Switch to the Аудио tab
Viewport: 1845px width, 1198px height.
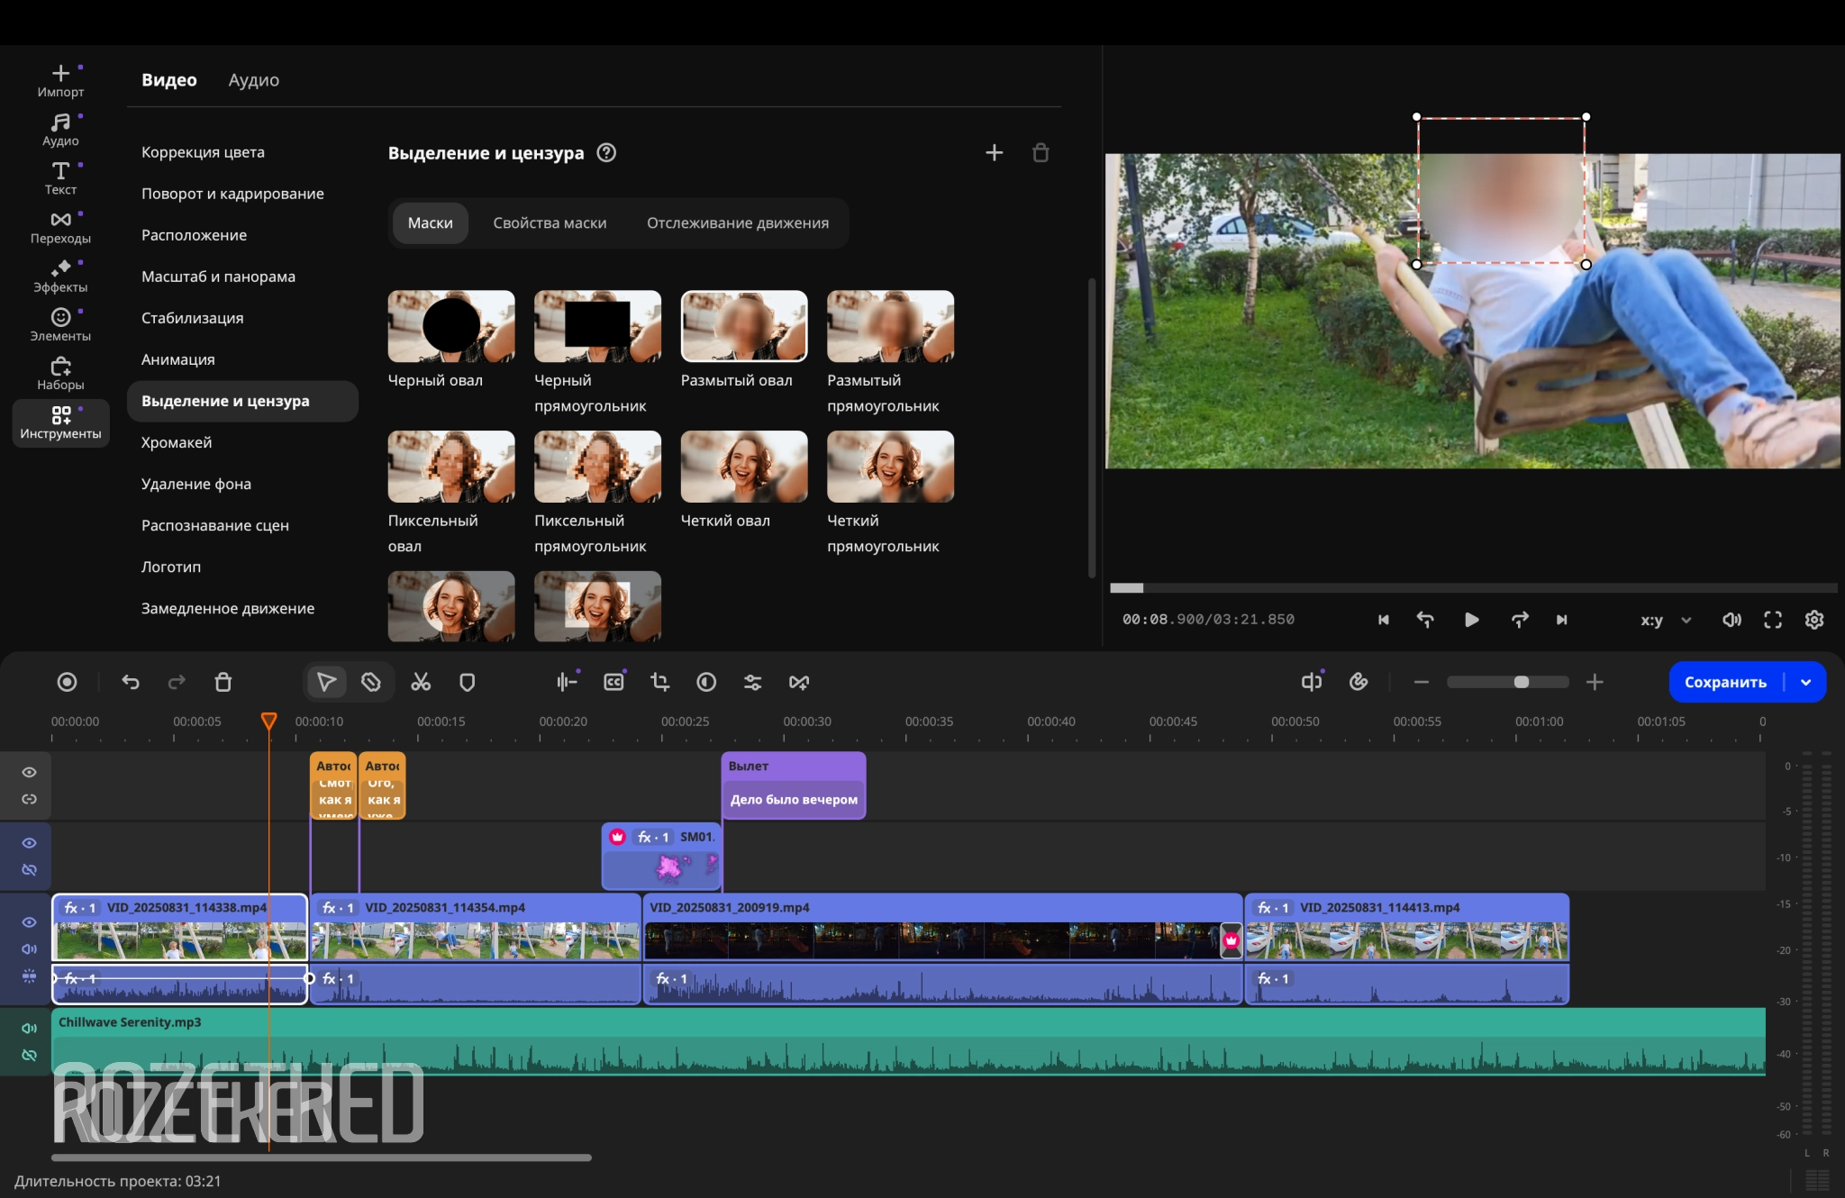253,79
